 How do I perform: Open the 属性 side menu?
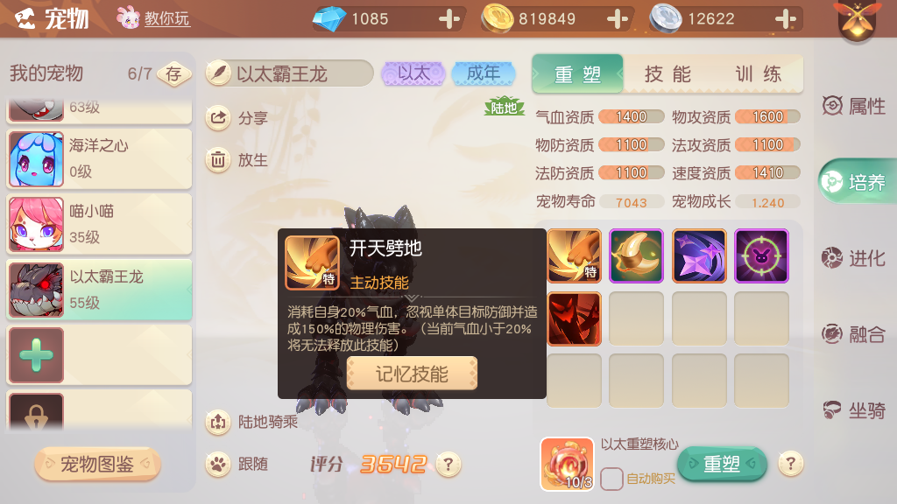[x=854, y=106]
